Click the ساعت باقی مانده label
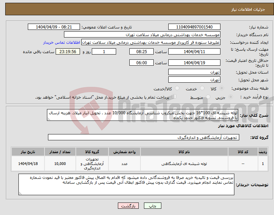This screenshot has width=274, height=215. tap(39, 52)
